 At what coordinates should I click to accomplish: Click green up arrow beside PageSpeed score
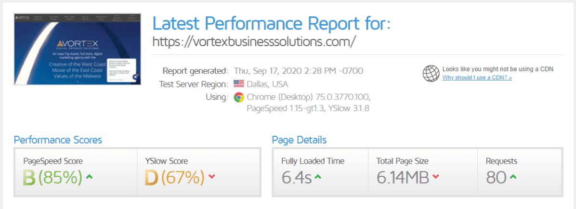pos(89,177)
